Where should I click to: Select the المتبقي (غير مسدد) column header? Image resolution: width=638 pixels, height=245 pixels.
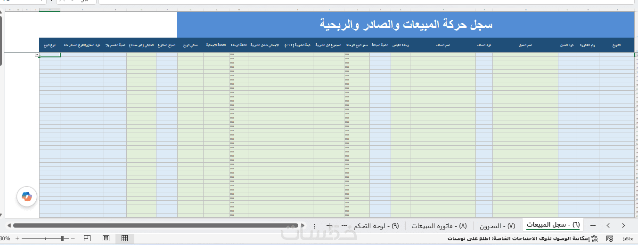pos(141,45)
